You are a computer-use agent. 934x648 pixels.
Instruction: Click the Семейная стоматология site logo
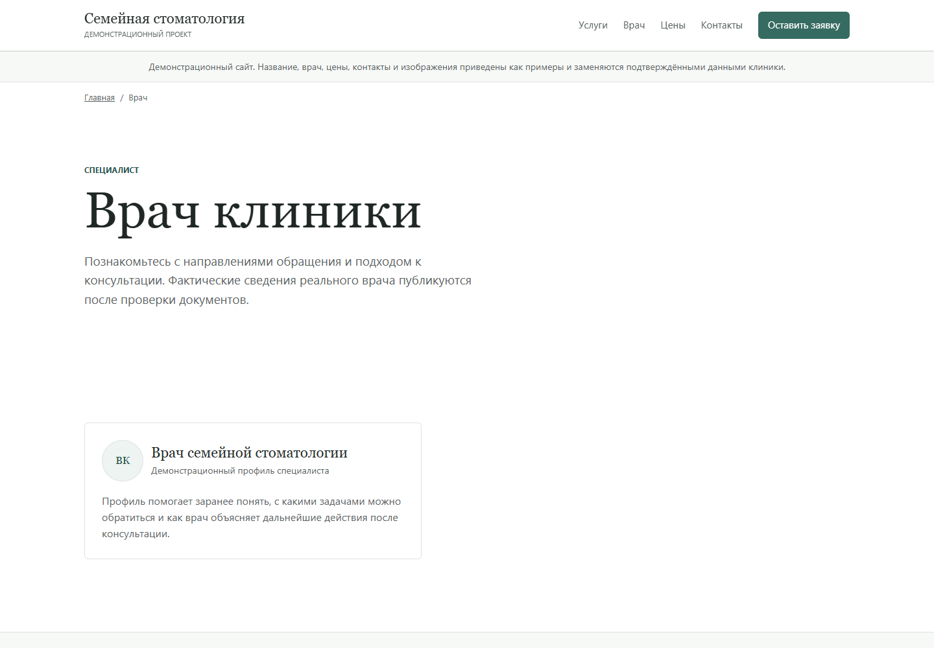point(165,19)
